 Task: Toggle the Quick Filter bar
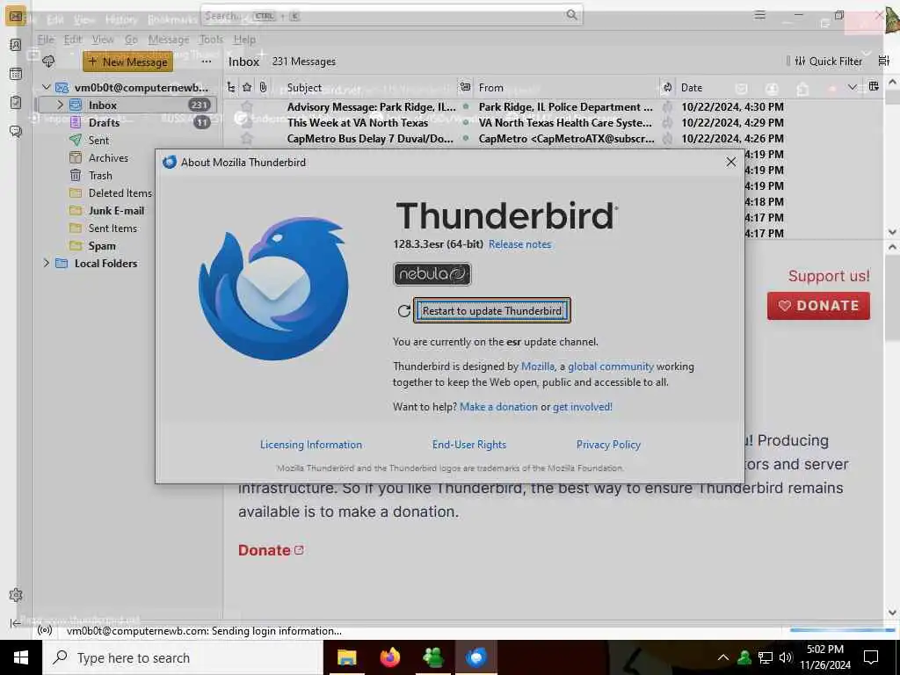pos(828,62)
